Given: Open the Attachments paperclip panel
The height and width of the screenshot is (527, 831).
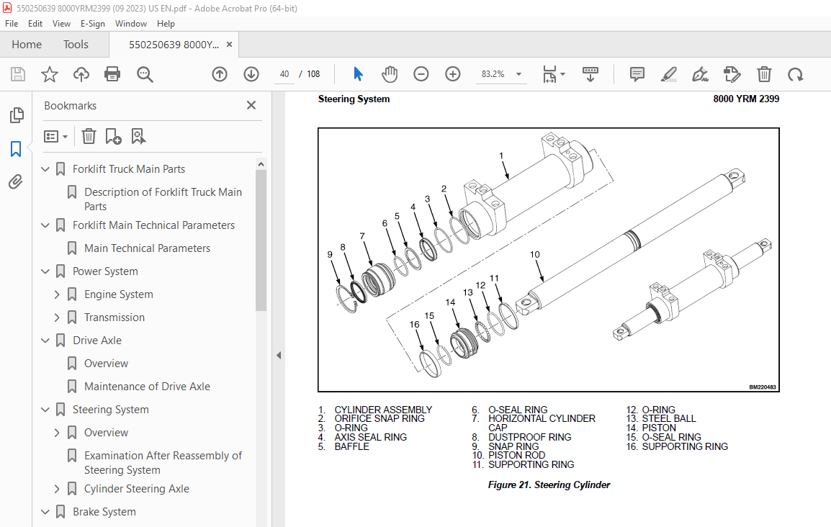Looking at the screenshot, I should pos(16,181).
